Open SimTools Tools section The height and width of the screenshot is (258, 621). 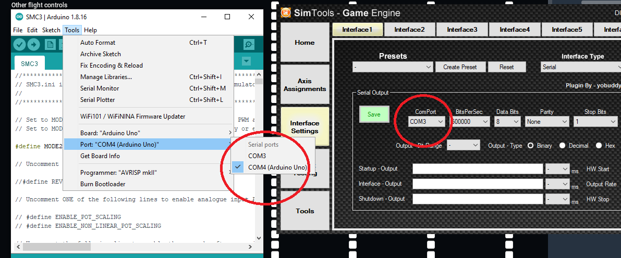(305, 211)
